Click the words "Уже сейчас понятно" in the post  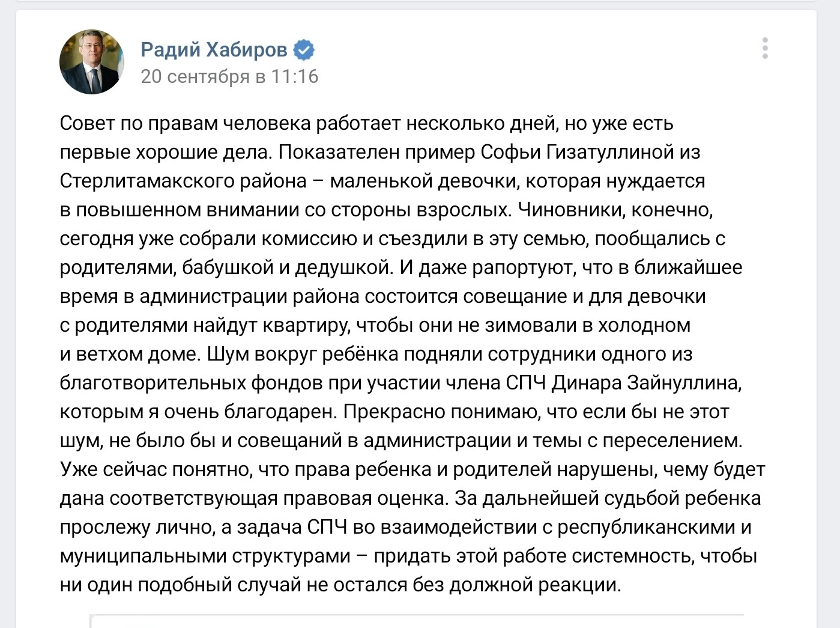[x=154, y=470]
